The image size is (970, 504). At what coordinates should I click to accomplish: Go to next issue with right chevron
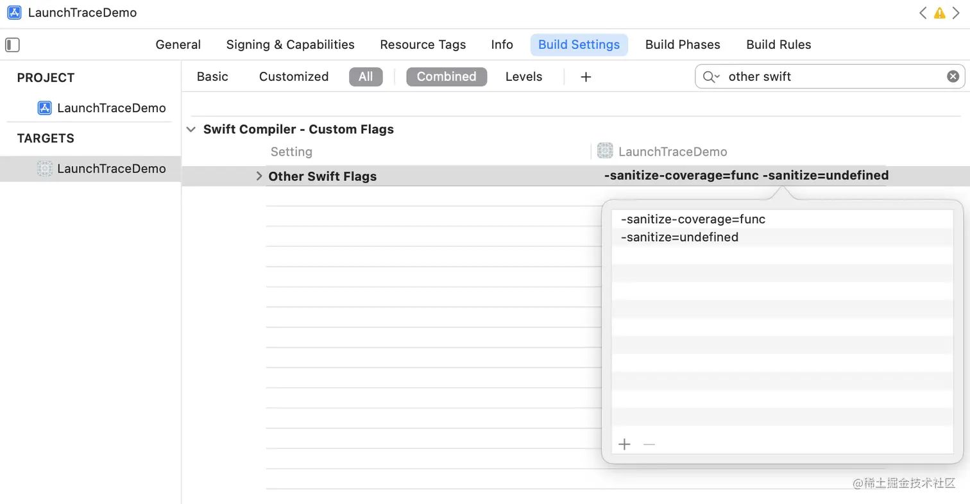[x=956, y=13]
